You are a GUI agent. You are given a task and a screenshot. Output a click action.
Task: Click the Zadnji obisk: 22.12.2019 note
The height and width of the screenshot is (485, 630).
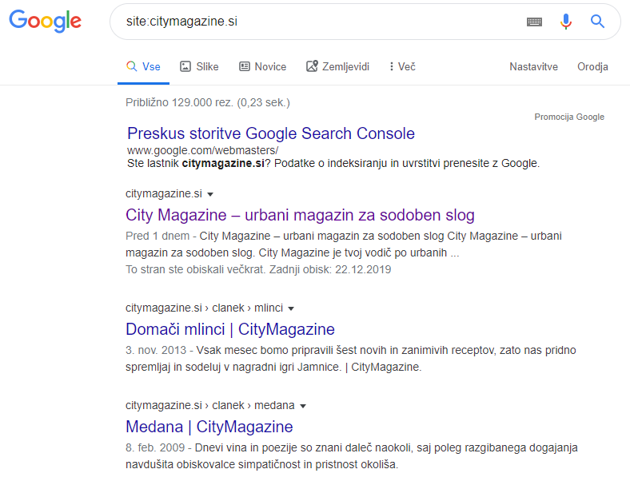(330, 269)
